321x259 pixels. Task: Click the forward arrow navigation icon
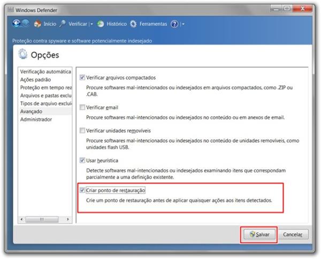pos(25,24)
